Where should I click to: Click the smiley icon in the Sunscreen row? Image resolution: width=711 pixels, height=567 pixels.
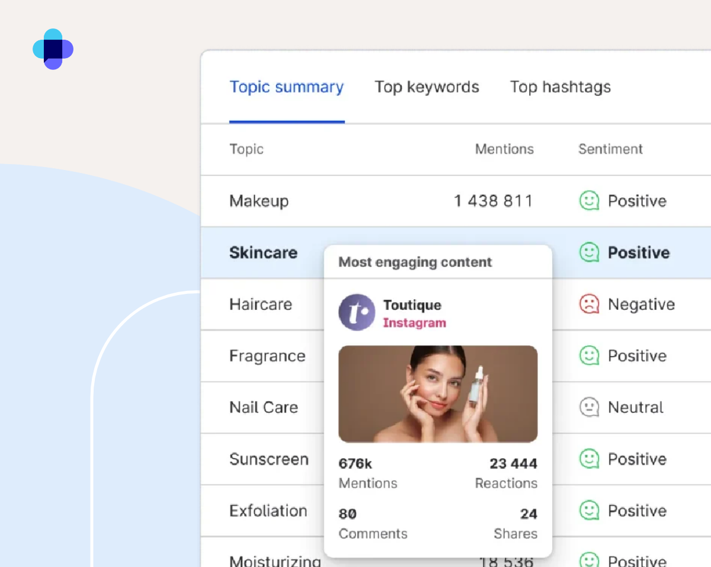pyautogui.click(x=589, y=459)
